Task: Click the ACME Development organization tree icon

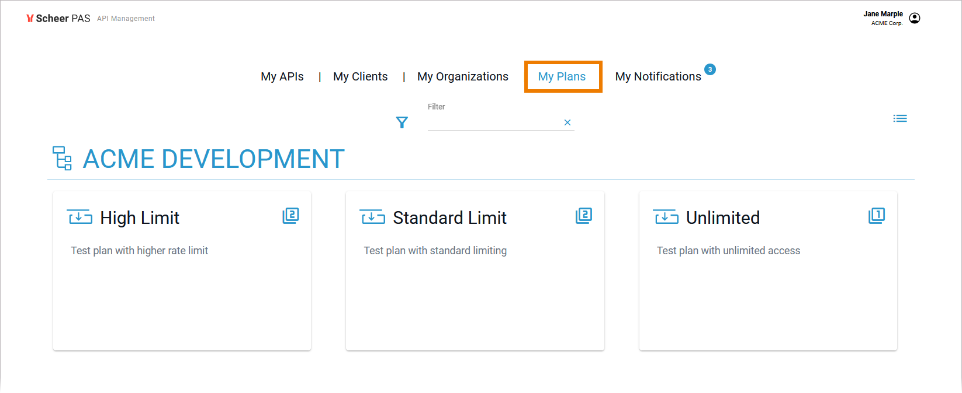Action: [63, 158]
